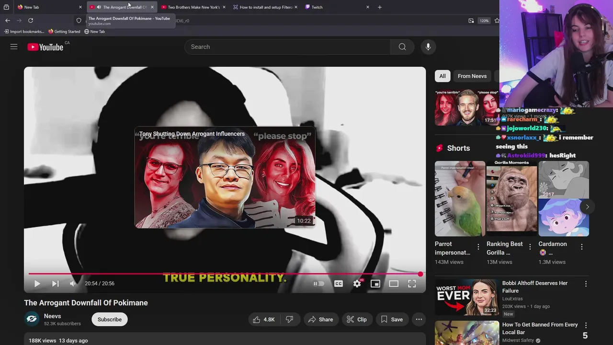Click inside the YouTube search field
613x345 pixels.
pos(287,46)
